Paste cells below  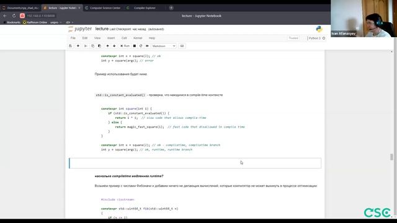coord(99,46)
